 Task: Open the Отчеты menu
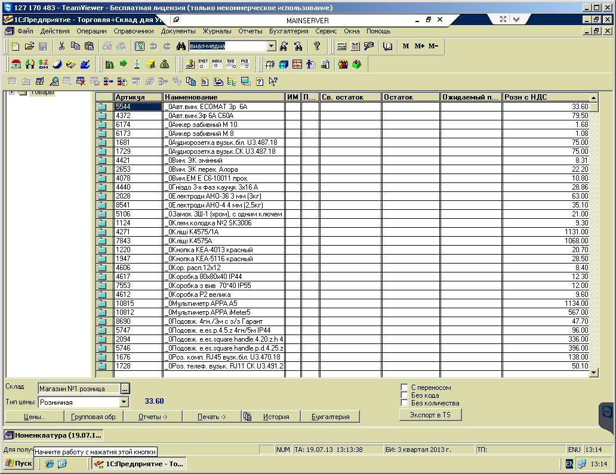pyautogui.click(x=250, y=31)
